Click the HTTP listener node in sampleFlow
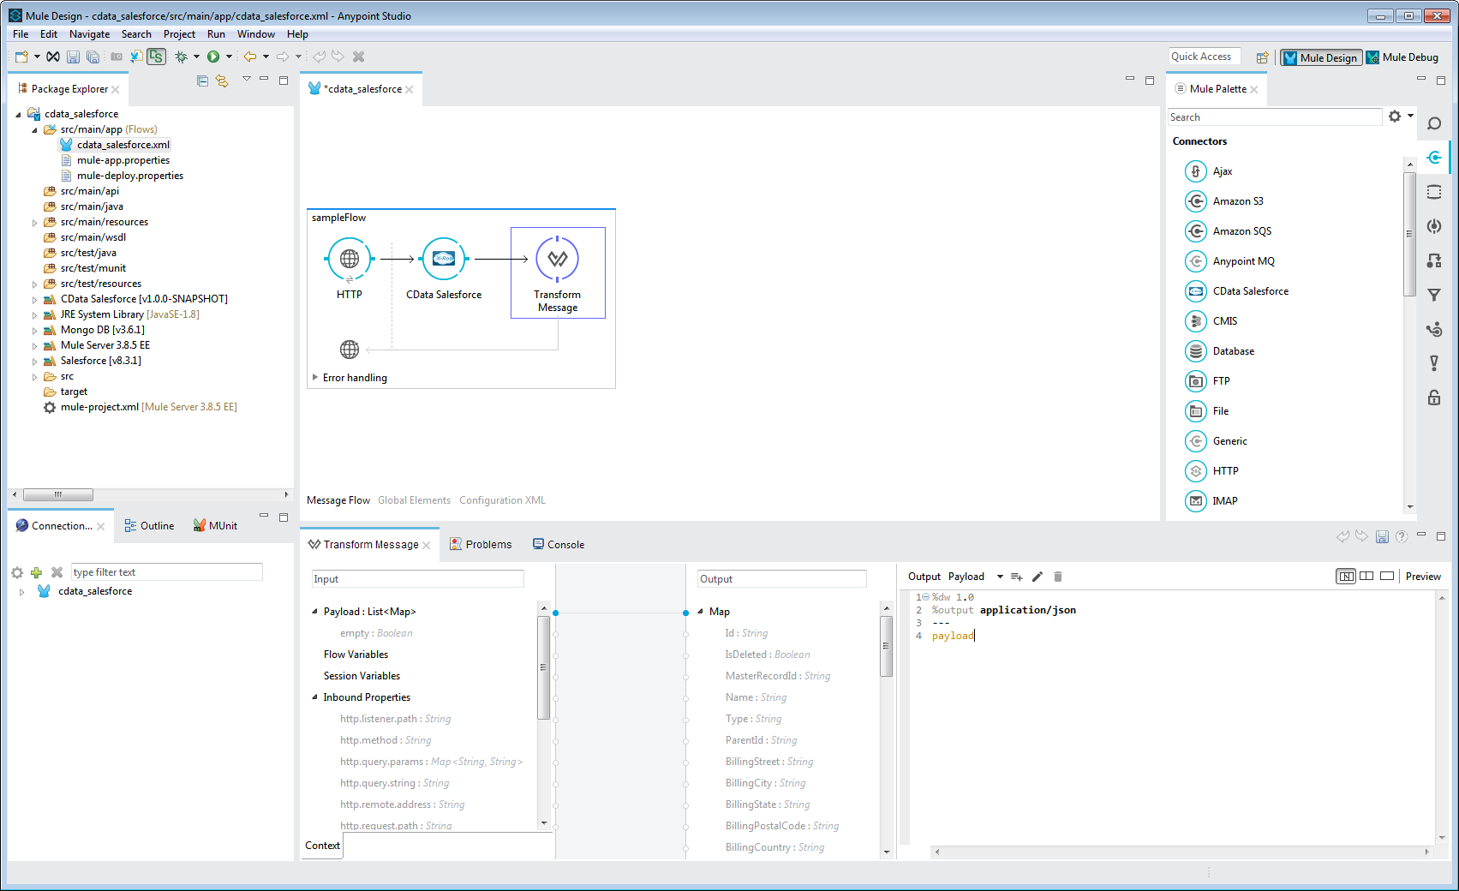The width and height of the screenshot is (1459, 891). click(x=350, y=259)
